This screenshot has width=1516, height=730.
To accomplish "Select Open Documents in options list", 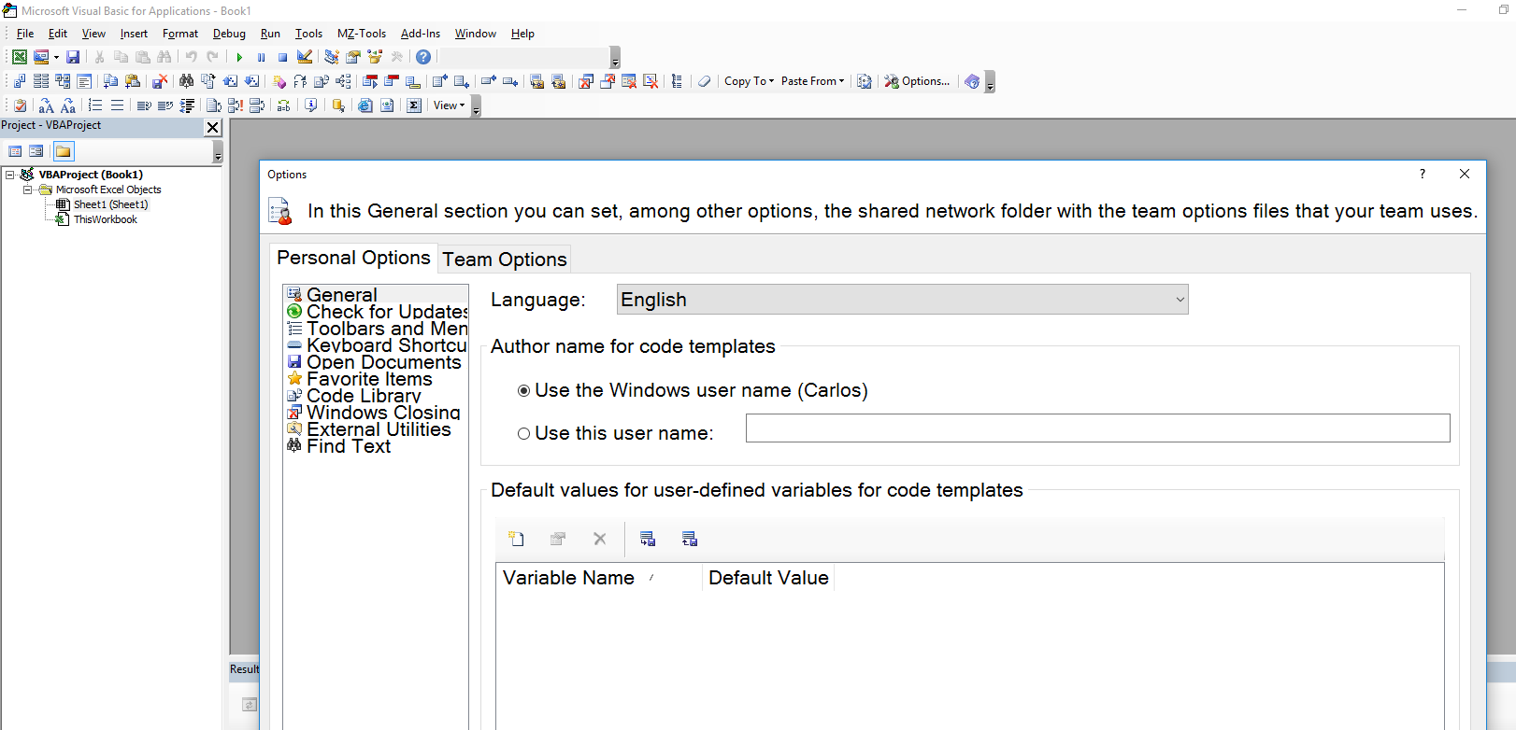I will 383,362.
